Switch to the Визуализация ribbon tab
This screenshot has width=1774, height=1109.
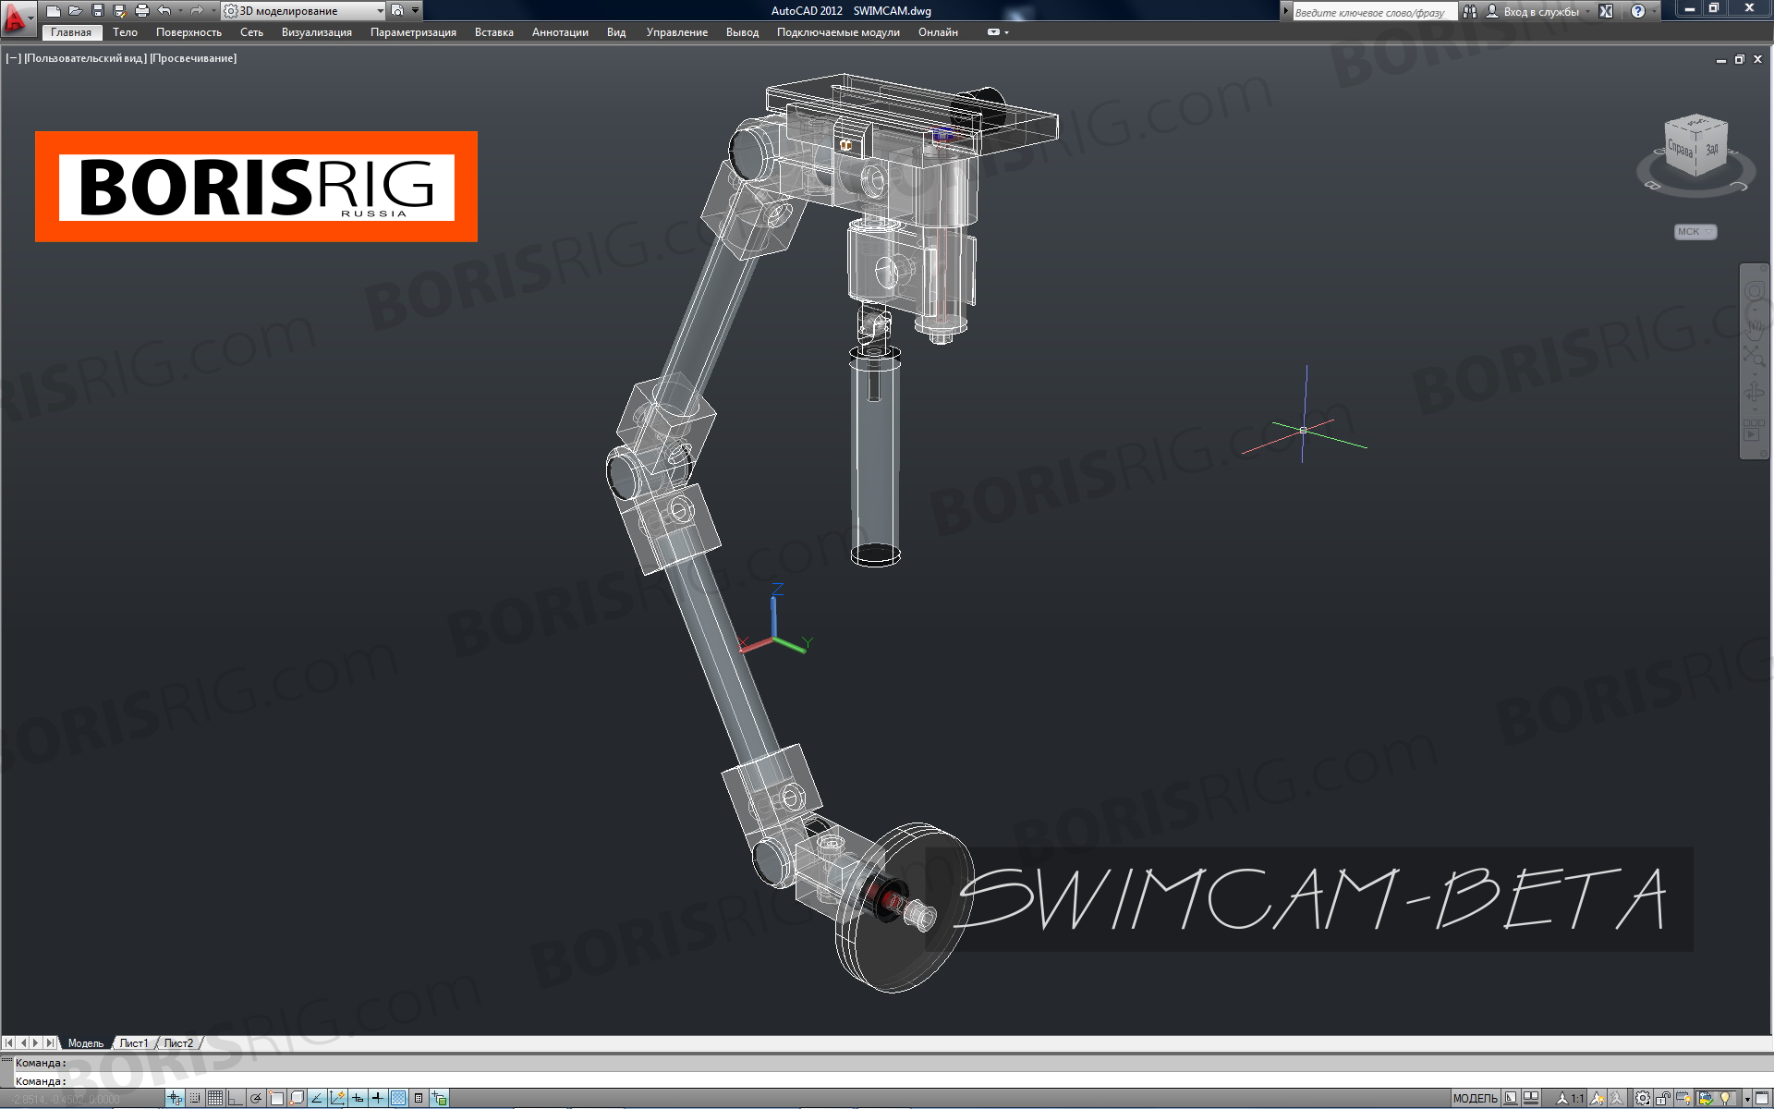(x=317, y=32)
